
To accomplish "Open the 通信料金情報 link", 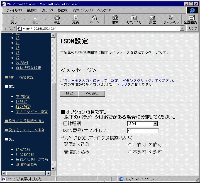I will tap(26, 164).
